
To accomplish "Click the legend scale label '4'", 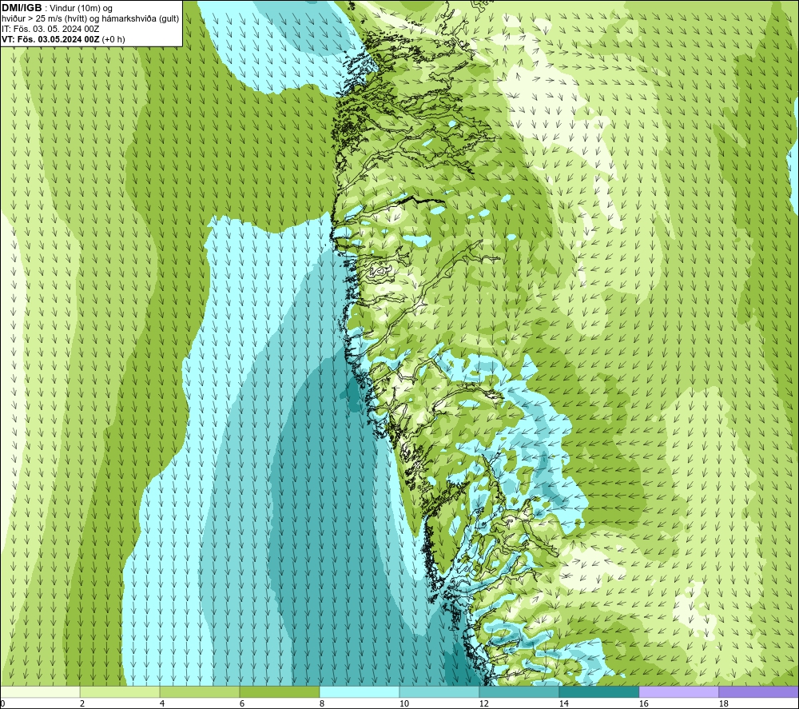I will tap(162, 703).
